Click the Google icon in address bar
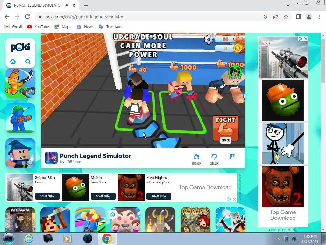This screenshot has width=326, height=245. pyautogui.click(x=265, y=17)
